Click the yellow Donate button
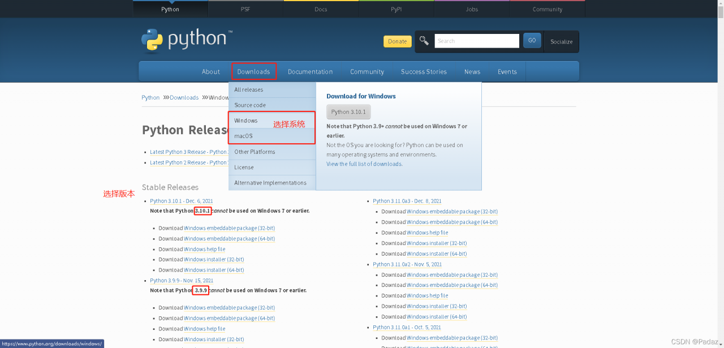Screen dimensions: 724x348 point(398,41)
